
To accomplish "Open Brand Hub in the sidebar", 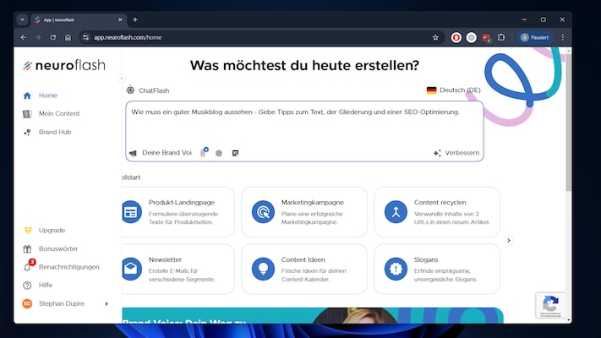I will click(55, 132).
